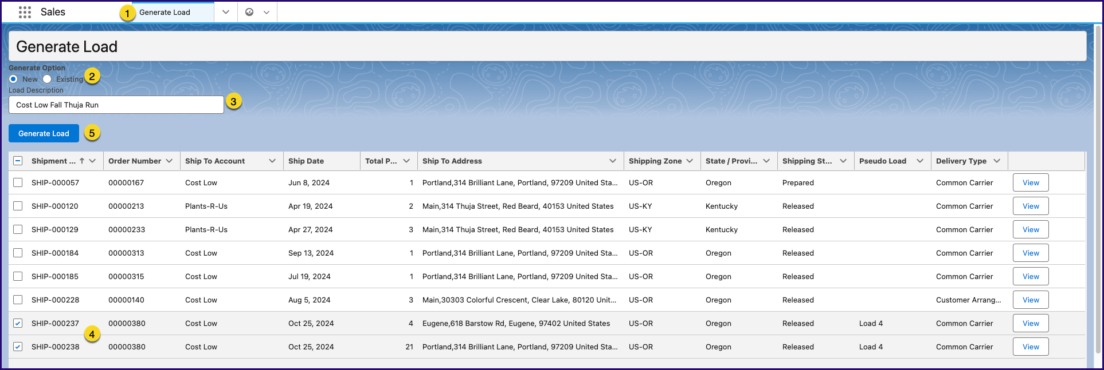
Task: Click the sort arrow on Shipment column
Action: coord(82,161)
